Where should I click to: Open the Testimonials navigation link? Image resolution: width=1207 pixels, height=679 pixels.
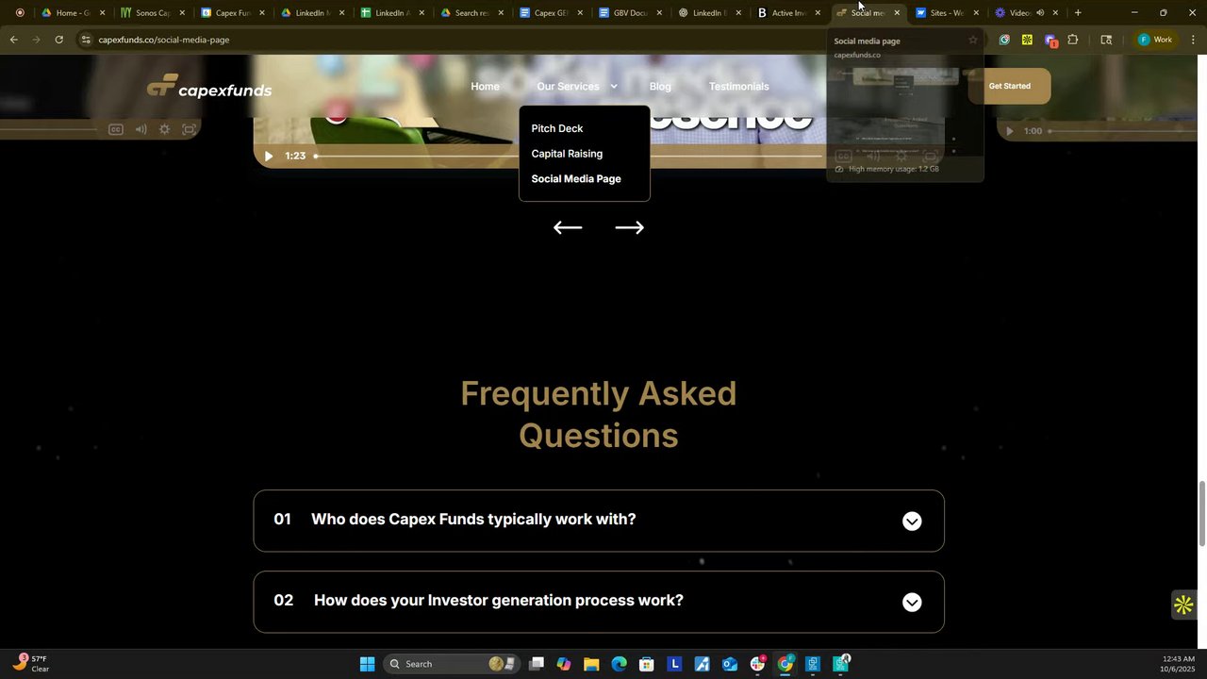click(738, 87)
